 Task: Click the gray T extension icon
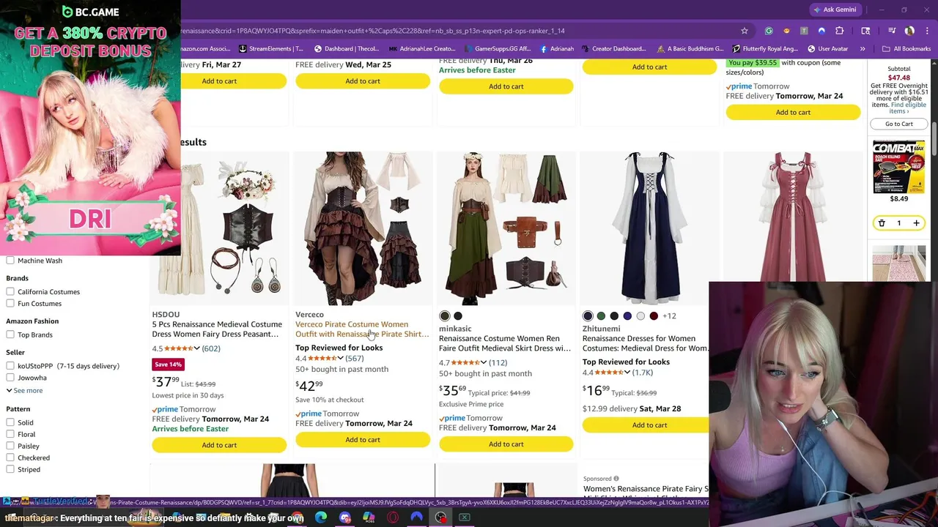coord(804,31)
